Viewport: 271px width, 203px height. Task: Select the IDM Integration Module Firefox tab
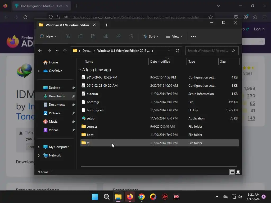tap(42, 6)
